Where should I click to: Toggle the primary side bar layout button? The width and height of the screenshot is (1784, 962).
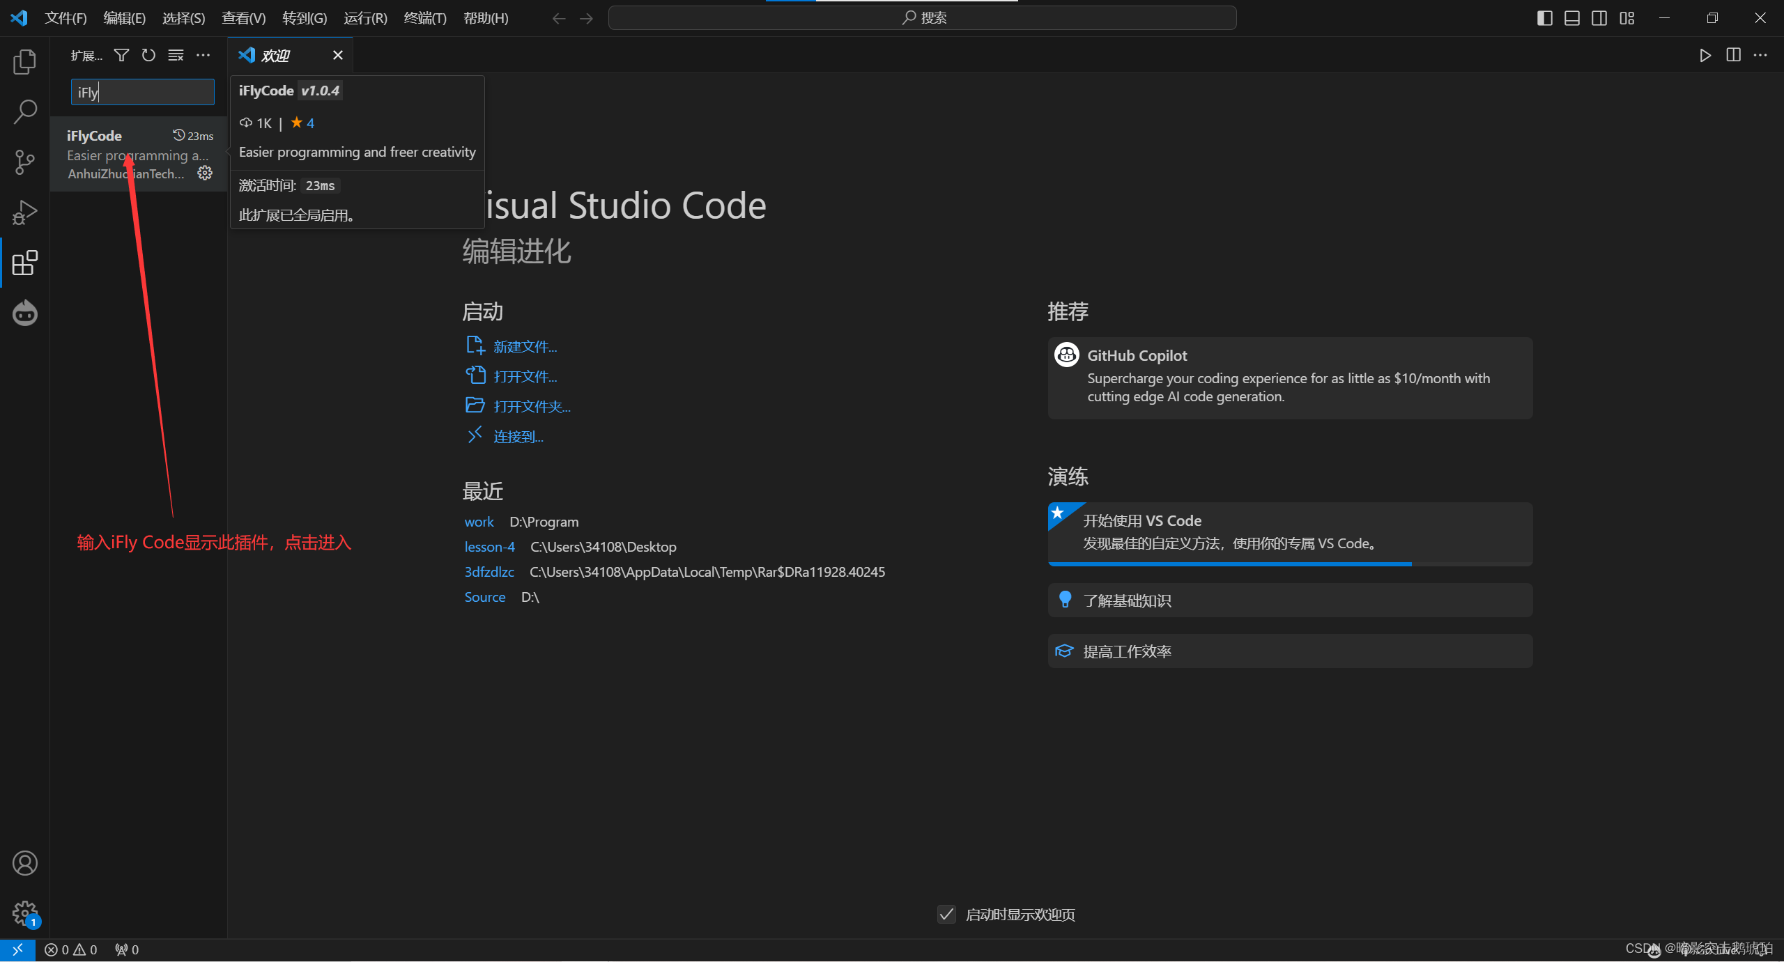point(1544,18)
